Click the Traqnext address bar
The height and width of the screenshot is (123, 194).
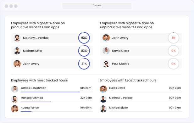point(97,6)
